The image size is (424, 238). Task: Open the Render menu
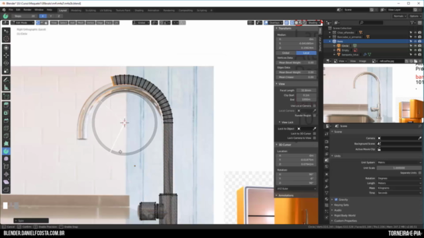[x=27, y=10]
